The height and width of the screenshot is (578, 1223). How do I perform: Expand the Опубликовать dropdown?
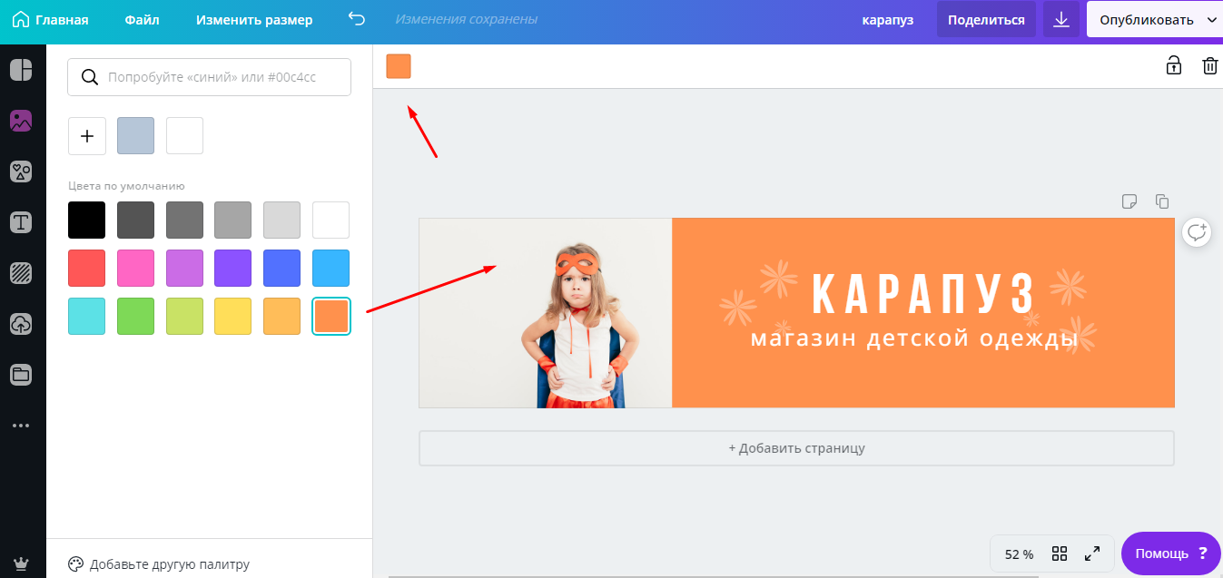tap(1155, 19)
